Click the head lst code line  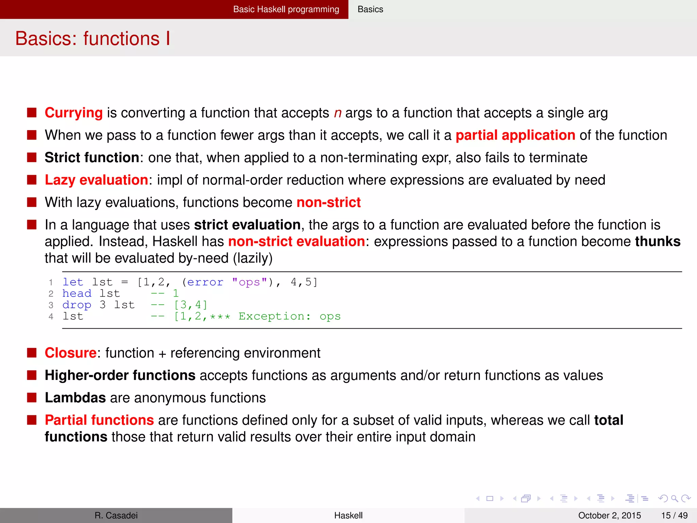pyautogui.click(x=120, y=294)
